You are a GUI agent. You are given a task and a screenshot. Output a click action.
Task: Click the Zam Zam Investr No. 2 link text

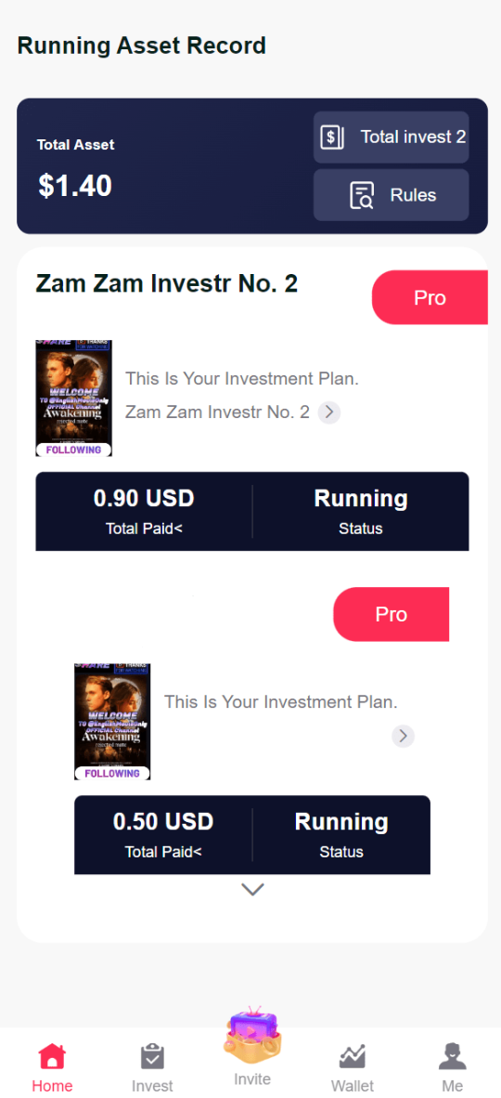click(217, 412)
